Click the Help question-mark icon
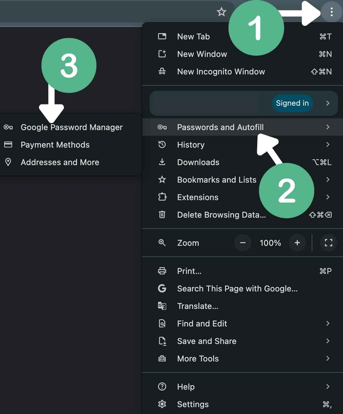 click(162, 386)
